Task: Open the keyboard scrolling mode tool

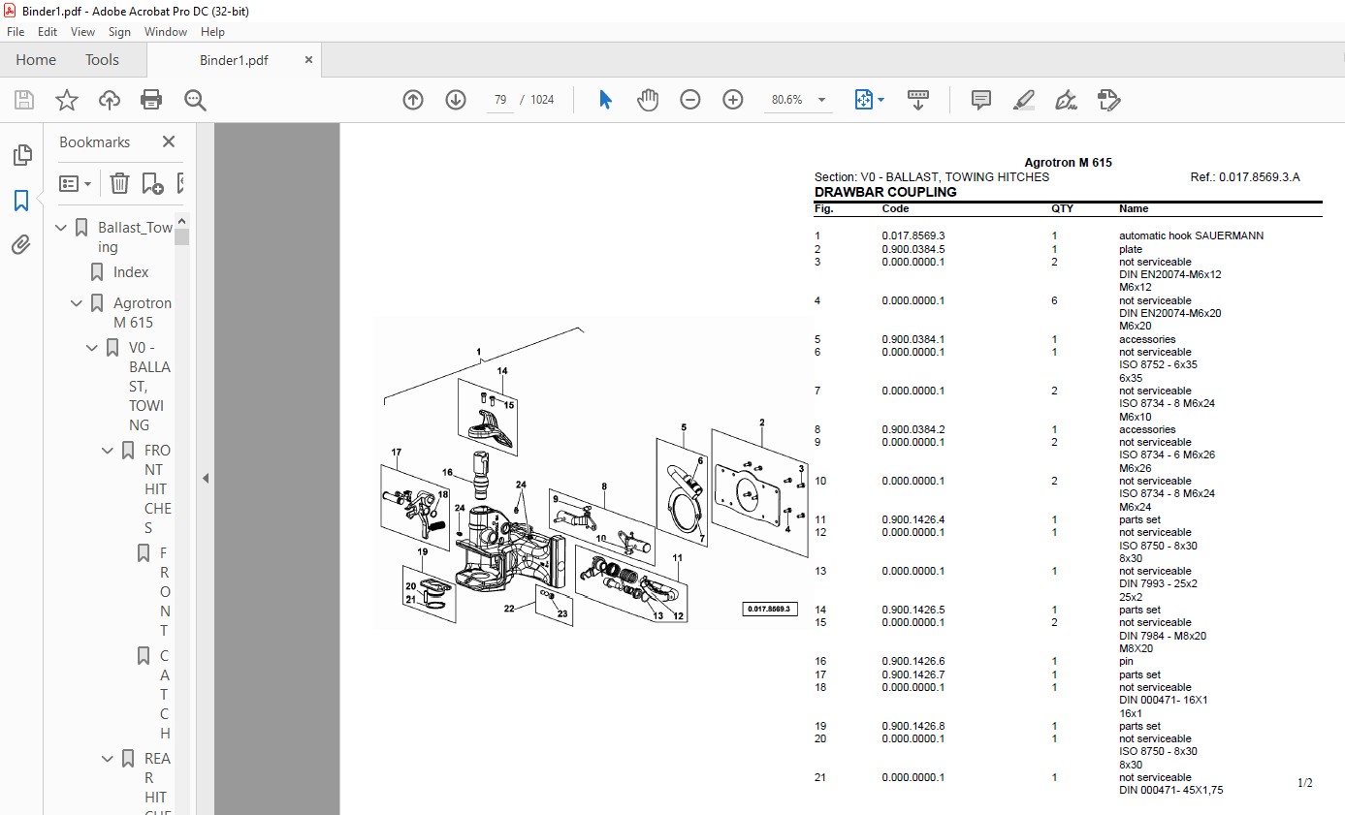Action: click(x=918, y=100)
